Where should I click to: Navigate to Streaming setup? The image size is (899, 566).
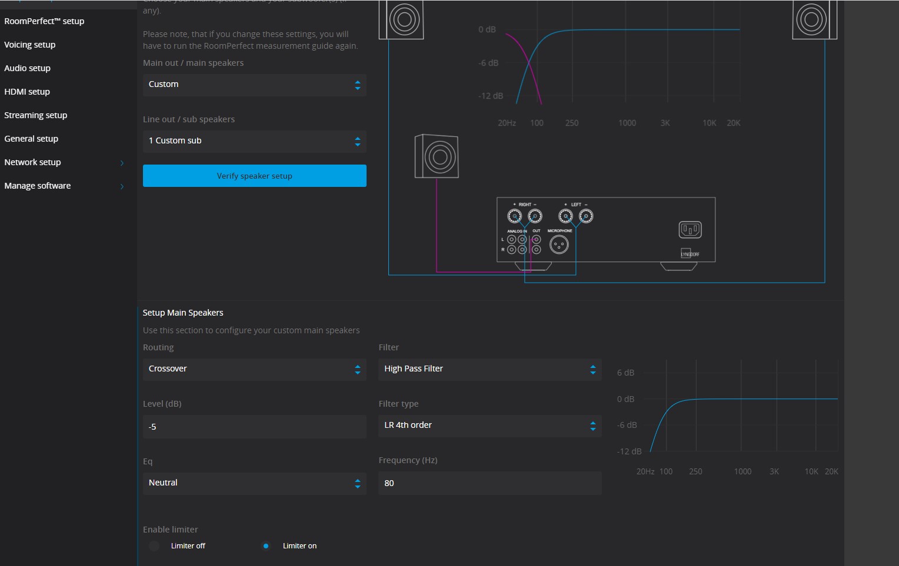click(x=36, y=115)
